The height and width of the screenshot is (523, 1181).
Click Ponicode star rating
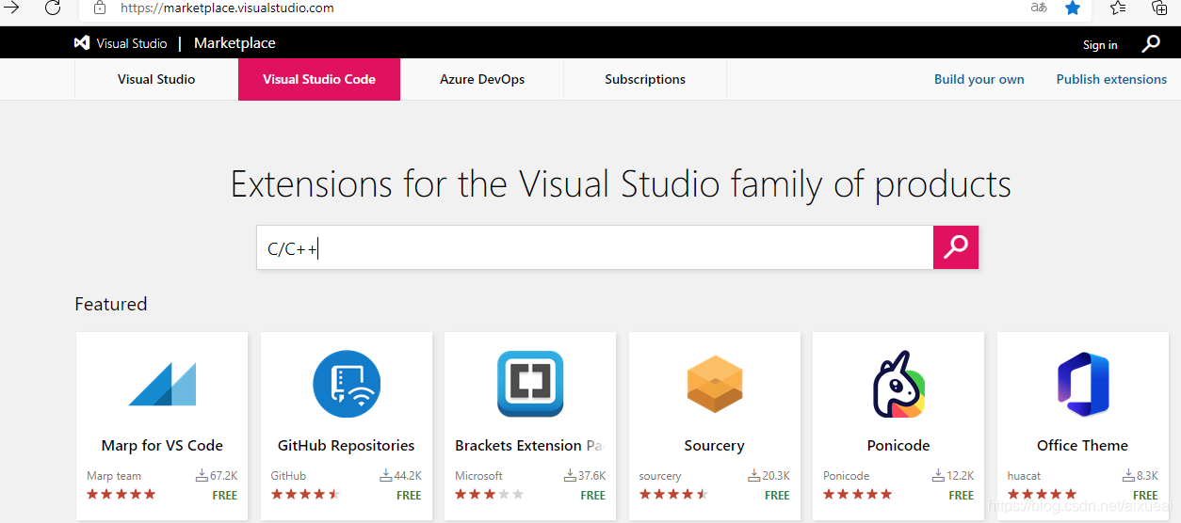(x=857, y=494)
